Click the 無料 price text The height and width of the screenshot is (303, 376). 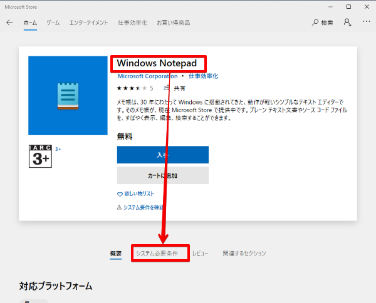tap(125, 136)
